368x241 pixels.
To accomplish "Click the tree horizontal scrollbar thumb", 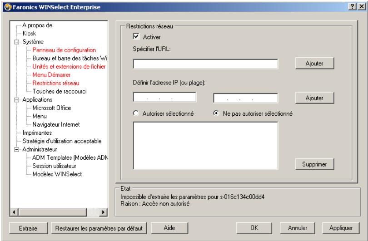I will 53,212.
